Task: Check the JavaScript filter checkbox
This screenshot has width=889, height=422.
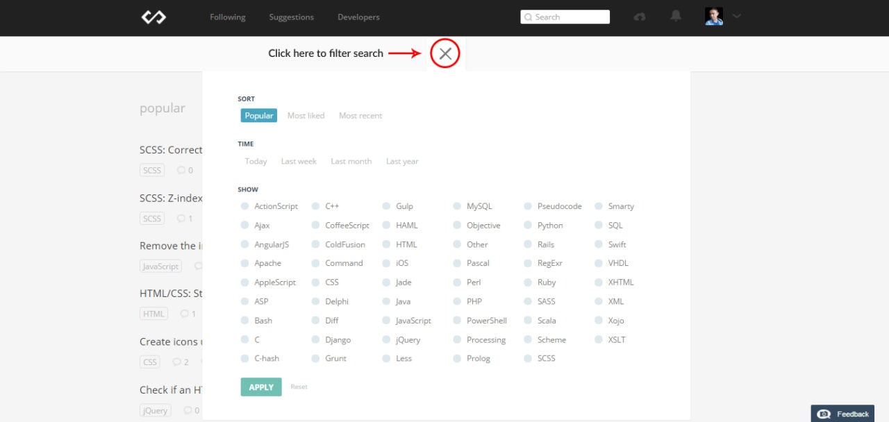Action: pos(388,320)
